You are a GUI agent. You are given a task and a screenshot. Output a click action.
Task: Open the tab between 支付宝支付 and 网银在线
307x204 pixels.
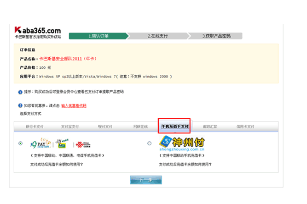pyautogui.click(x=105, y=127)
